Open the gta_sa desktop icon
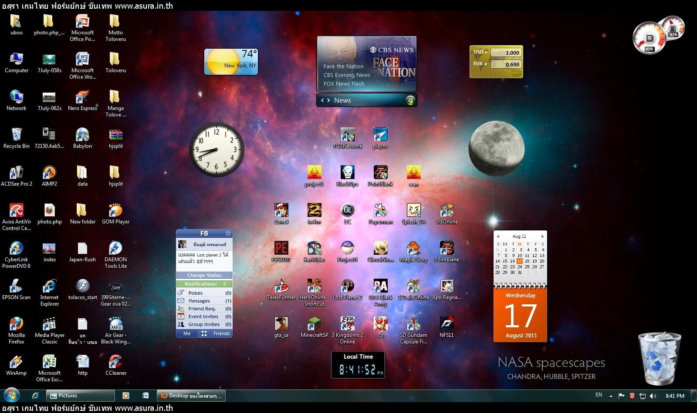 point(281,327)
